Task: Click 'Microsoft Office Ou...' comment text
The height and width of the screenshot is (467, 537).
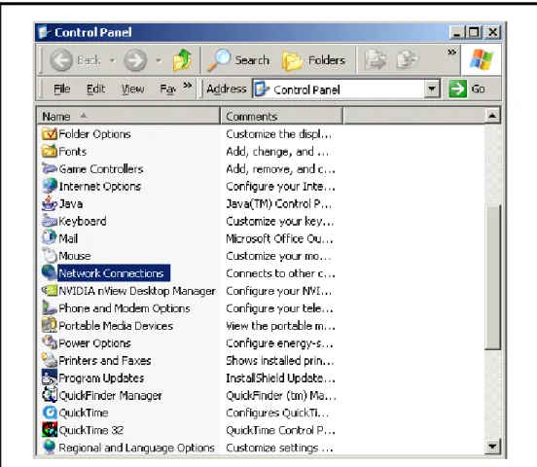Action: click(279, 238)
